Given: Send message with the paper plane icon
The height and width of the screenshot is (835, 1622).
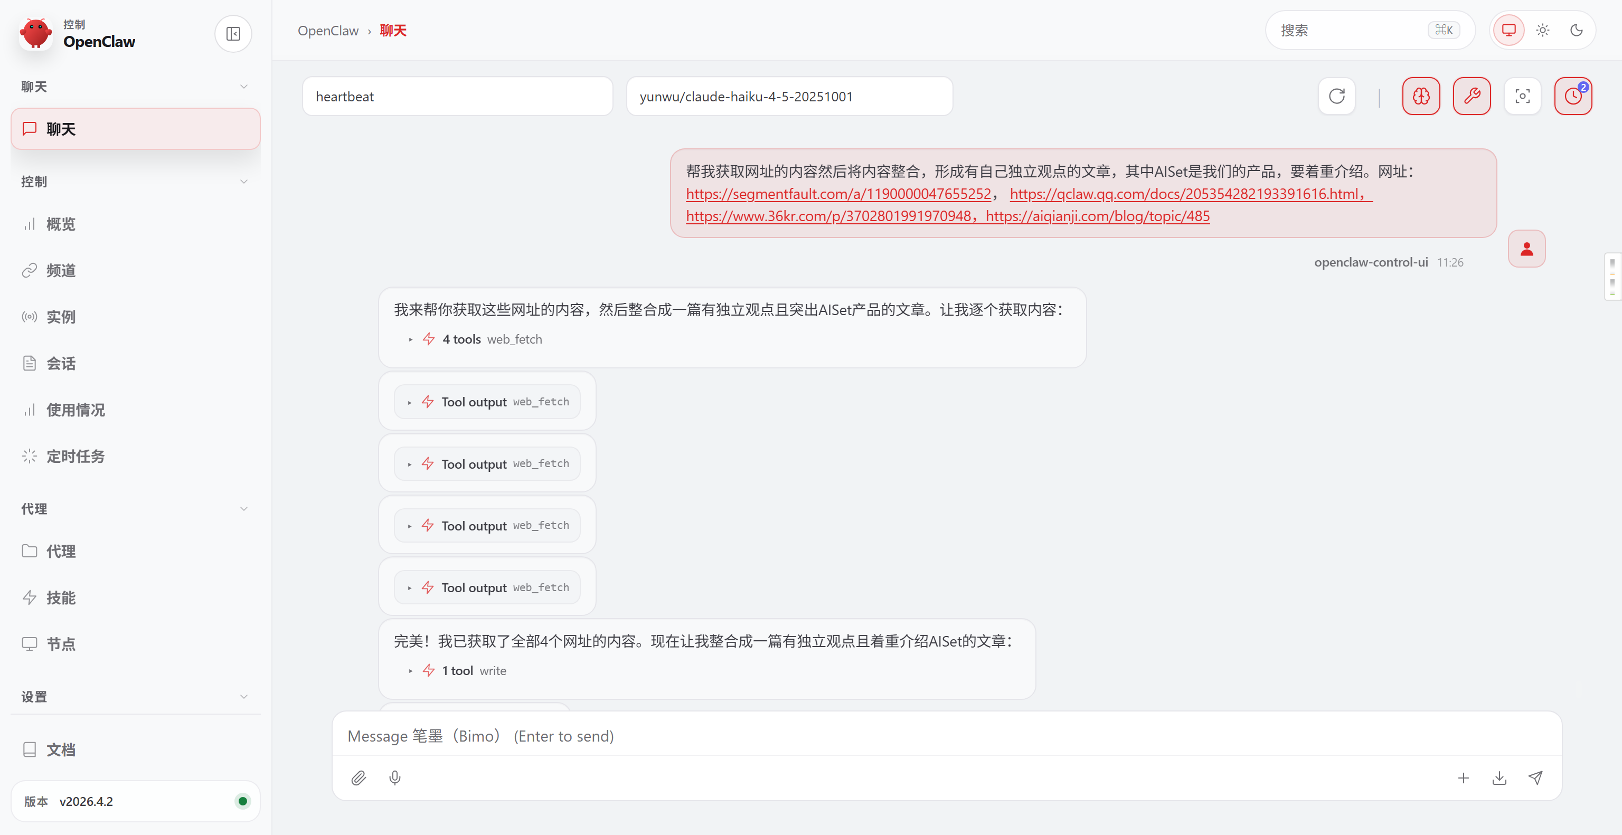Looking at the screenshot, I should 1535,778.
